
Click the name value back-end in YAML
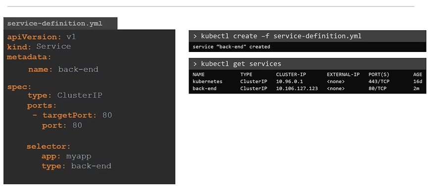click(x=78, y=69)
